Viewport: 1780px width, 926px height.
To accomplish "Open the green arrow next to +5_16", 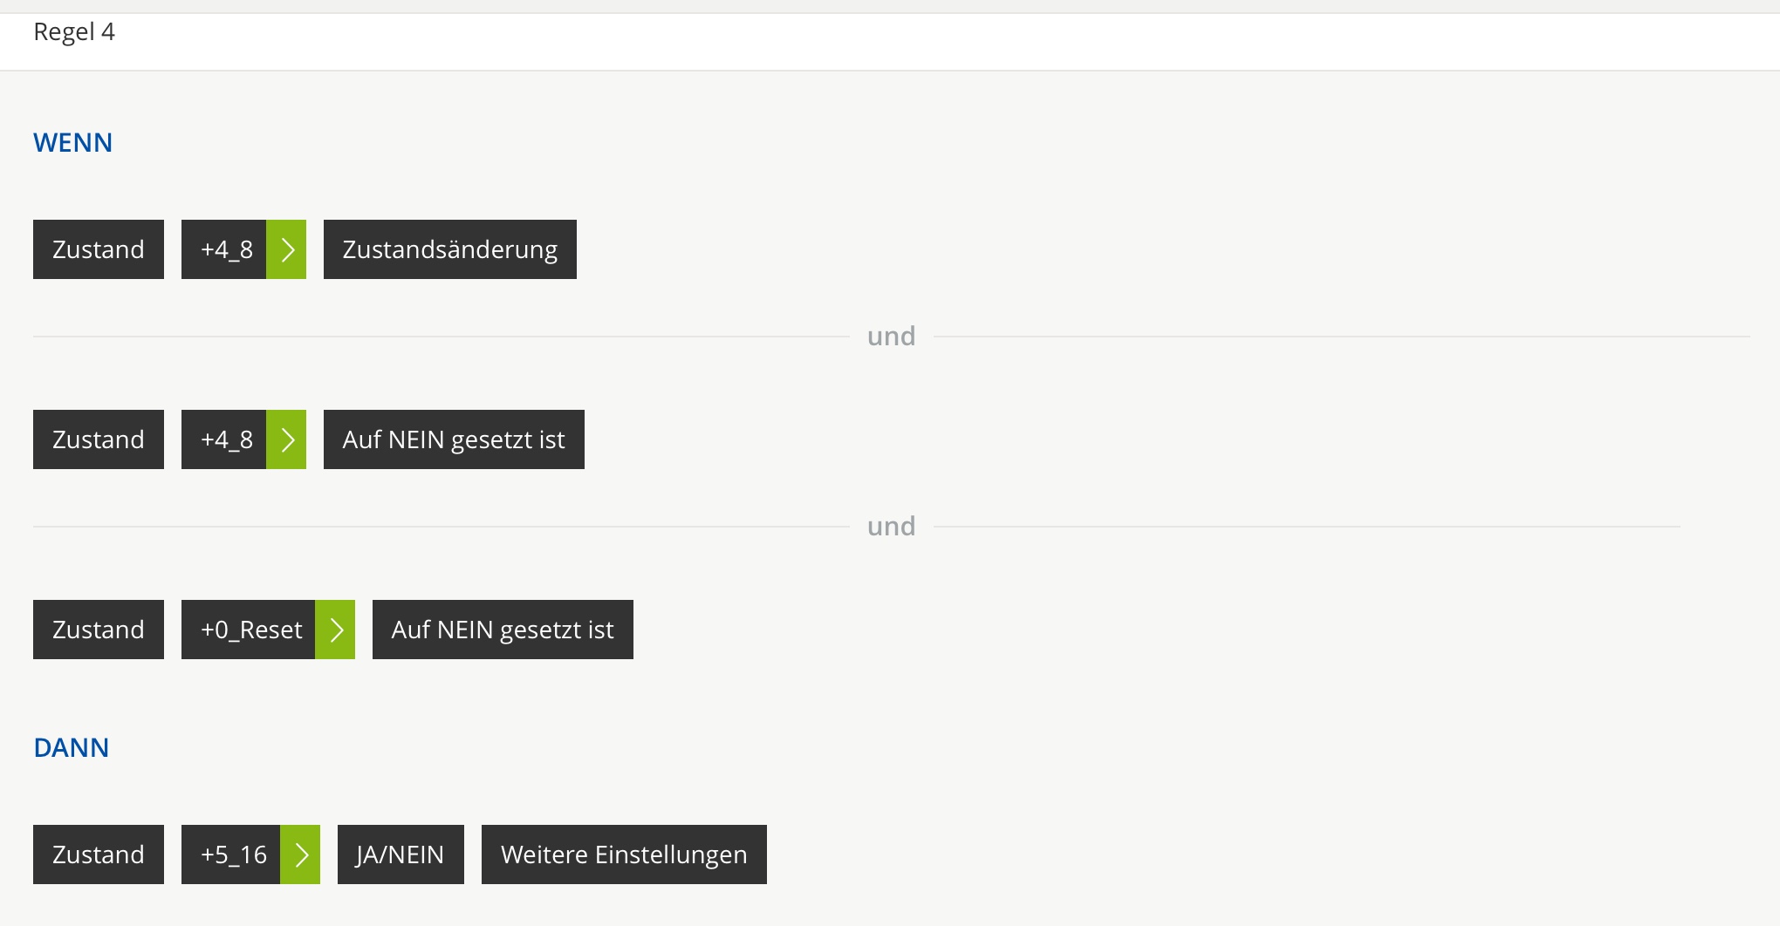I will click(300, 855).
